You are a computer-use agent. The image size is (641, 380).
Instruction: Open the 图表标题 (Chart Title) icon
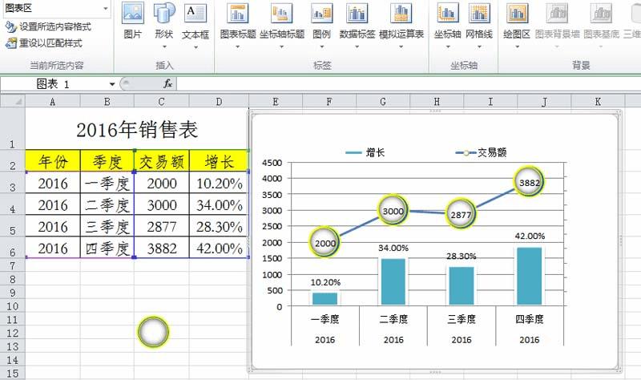(x=238, y=14)
